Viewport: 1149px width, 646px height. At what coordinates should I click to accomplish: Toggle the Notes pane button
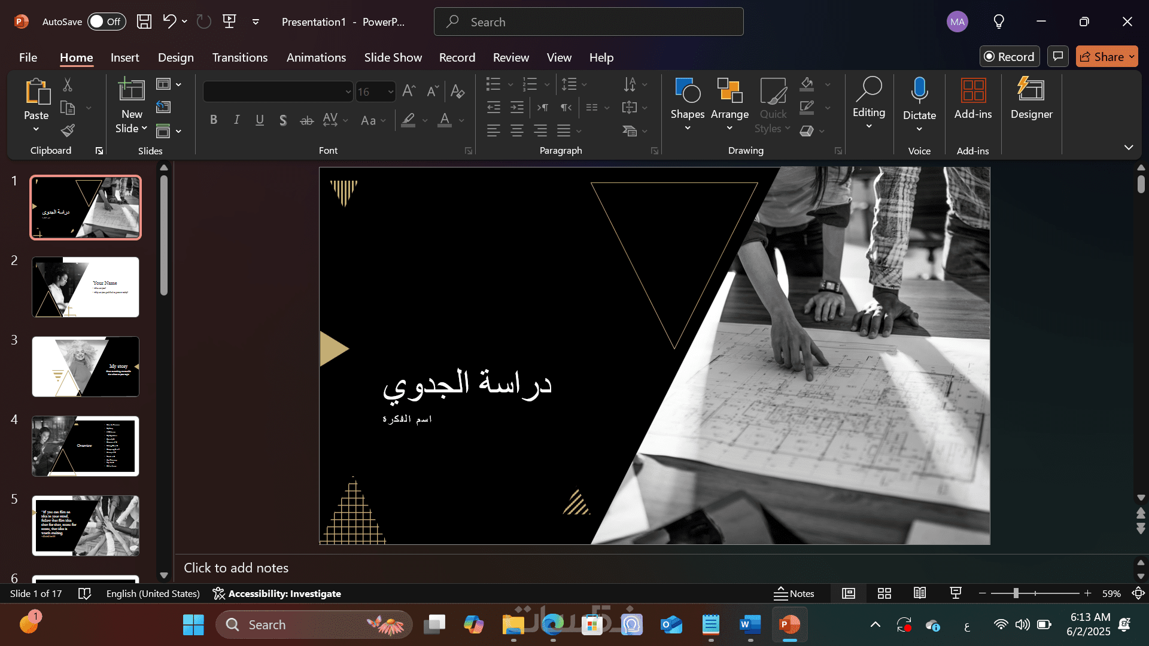[x=794, y=593]
